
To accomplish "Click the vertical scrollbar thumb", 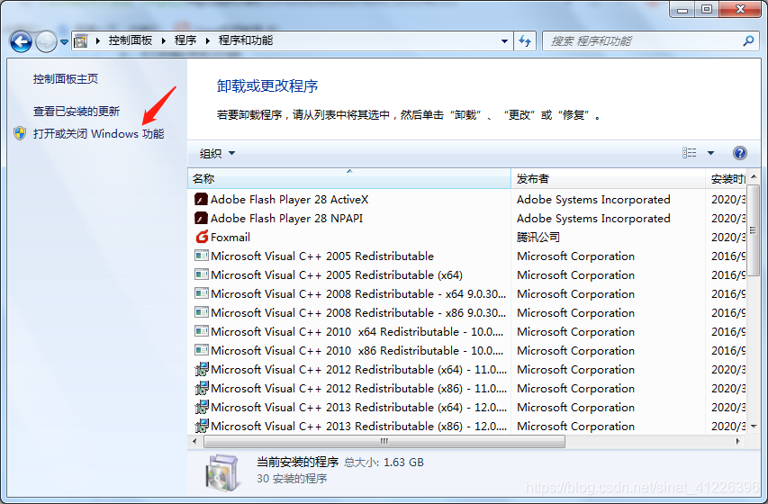I will point(754,230).
